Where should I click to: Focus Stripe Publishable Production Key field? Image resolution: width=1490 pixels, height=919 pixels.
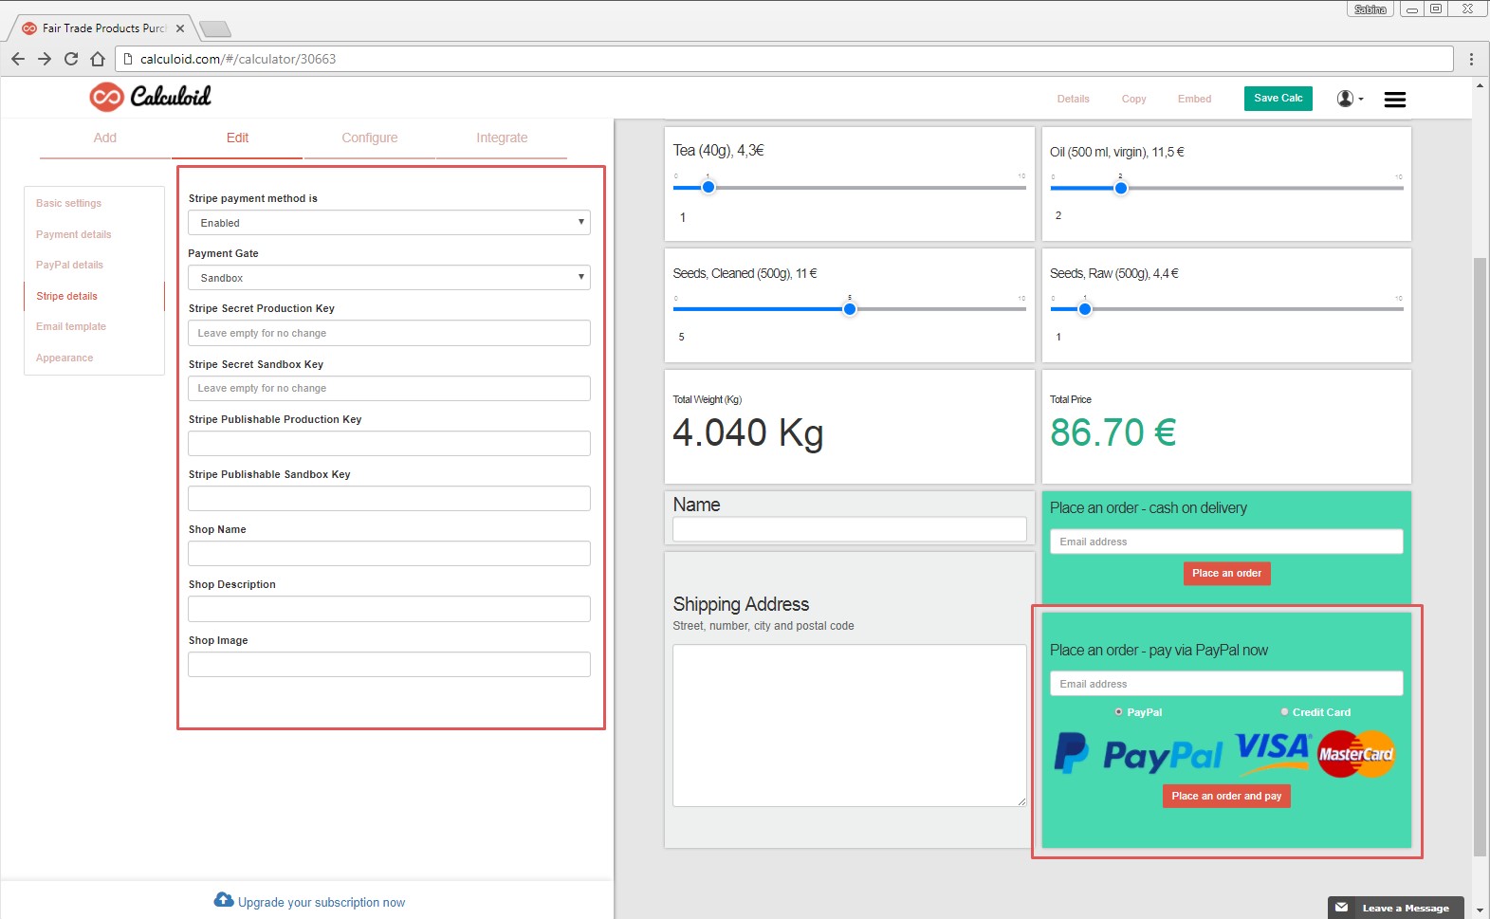pos(389,443)
